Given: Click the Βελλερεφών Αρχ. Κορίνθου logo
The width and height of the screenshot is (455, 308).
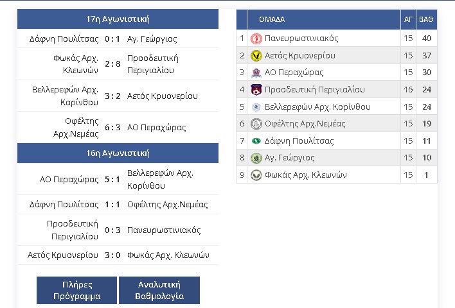Looking at the screenshot, I should pyautogui.click(x=256, y=107).
